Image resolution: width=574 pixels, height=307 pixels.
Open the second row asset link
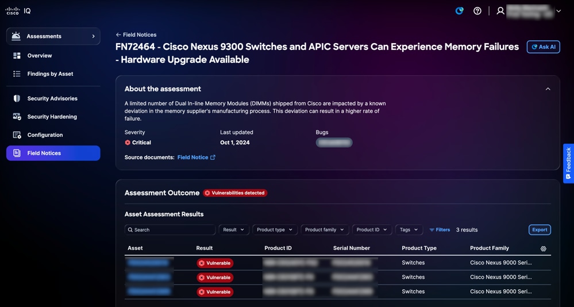[149, 277]
